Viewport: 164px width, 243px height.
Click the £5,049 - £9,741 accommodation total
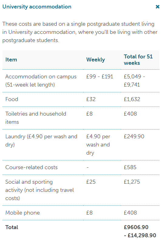(x=134, y=80)
